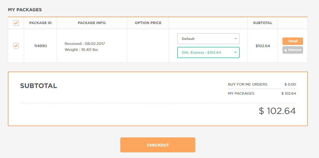Open the Default option dropdown
The height and width of the screenshot is (158, 319).
(x=208, y=39)
